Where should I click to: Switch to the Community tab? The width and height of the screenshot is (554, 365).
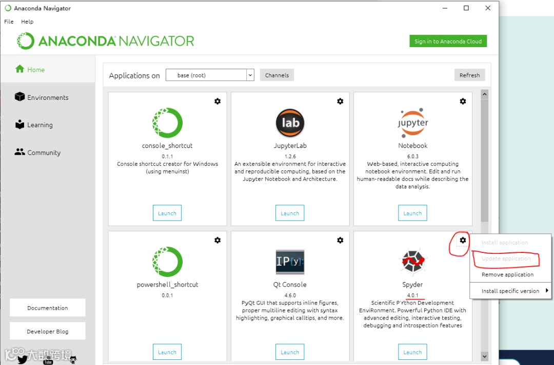coord(48,153)
